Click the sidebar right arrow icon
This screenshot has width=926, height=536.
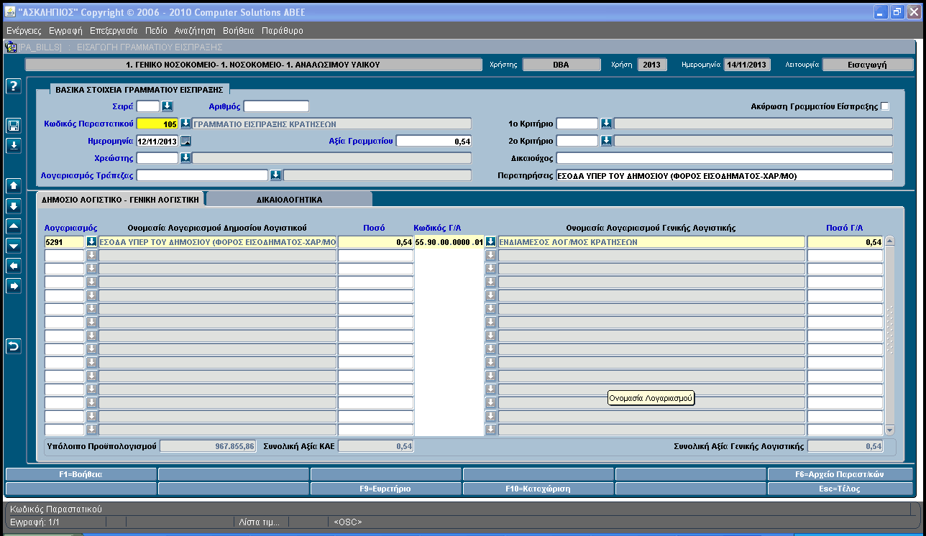tap(13, 286)
